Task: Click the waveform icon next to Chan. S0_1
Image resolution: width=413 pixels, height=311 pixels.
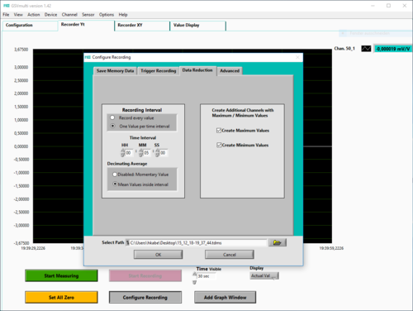Action: click(x=366, y=49)
